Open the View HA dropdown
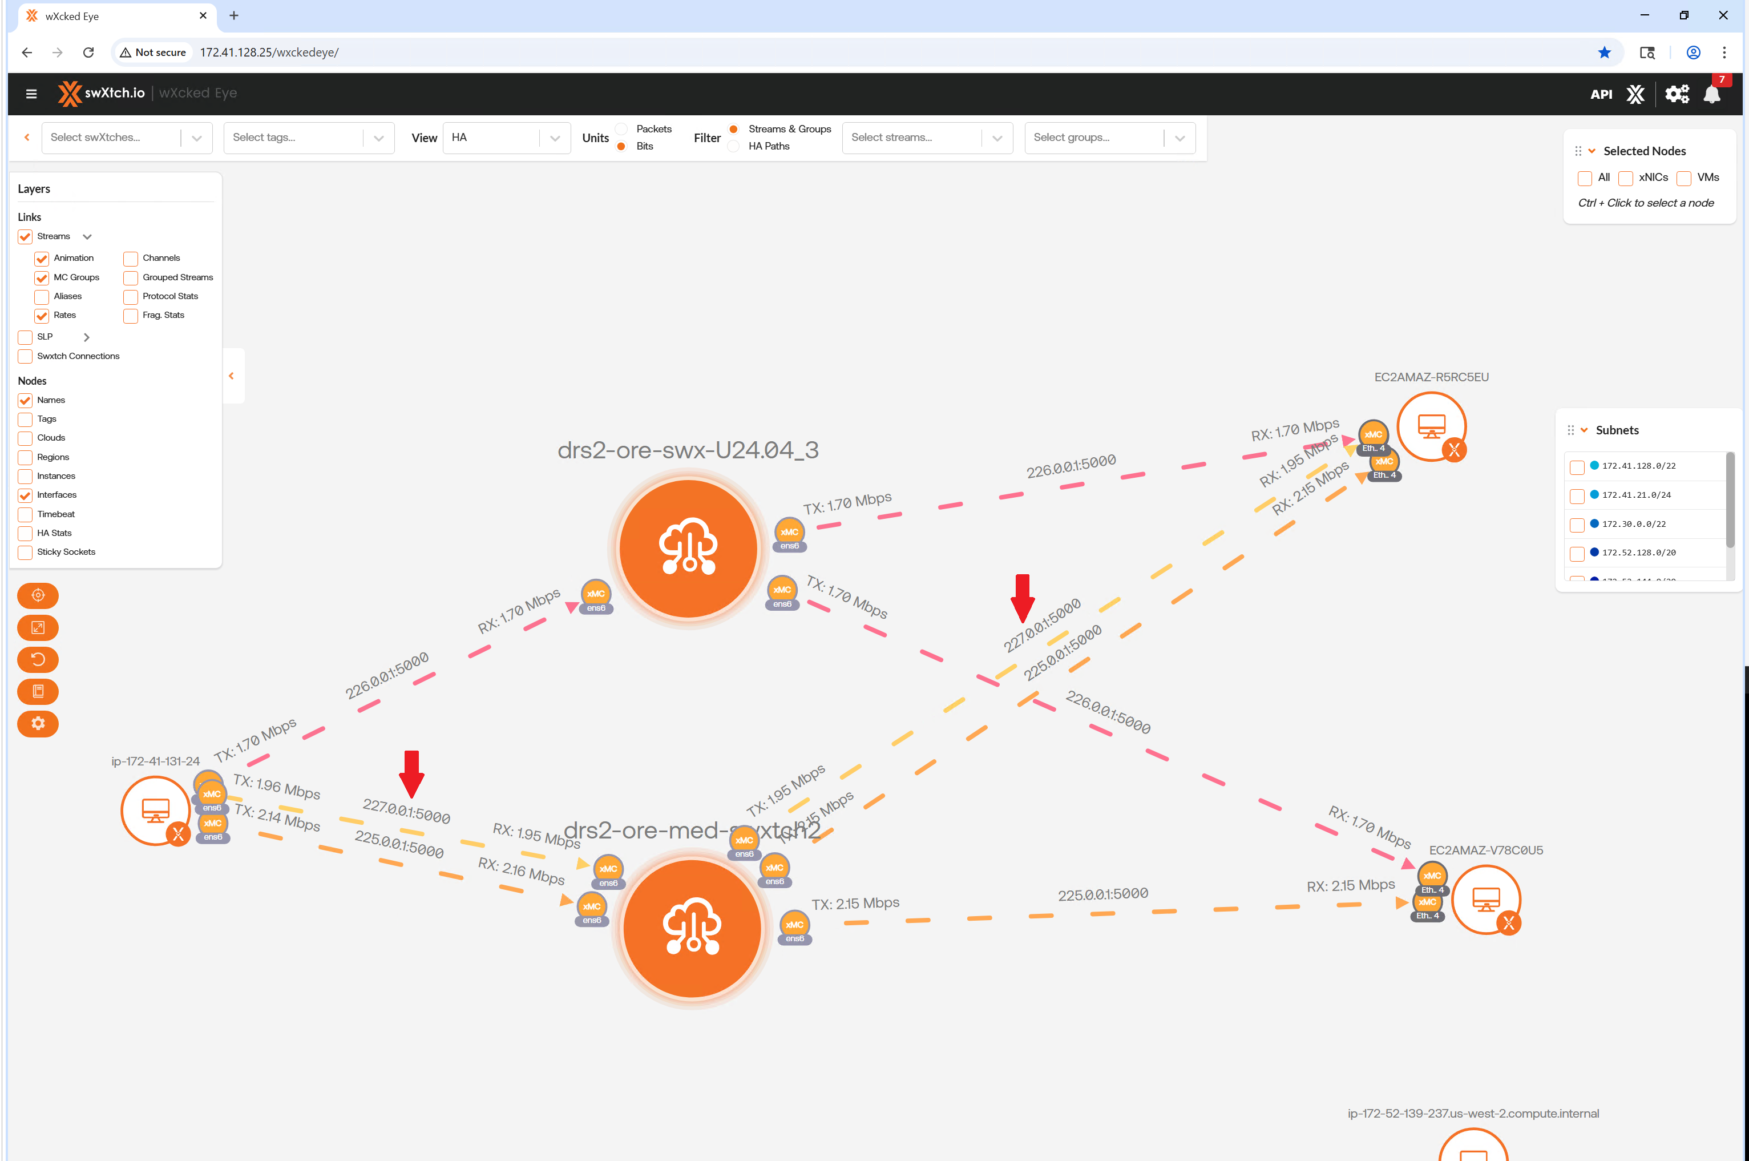The image size is (1749, 1161). [506, 138]
